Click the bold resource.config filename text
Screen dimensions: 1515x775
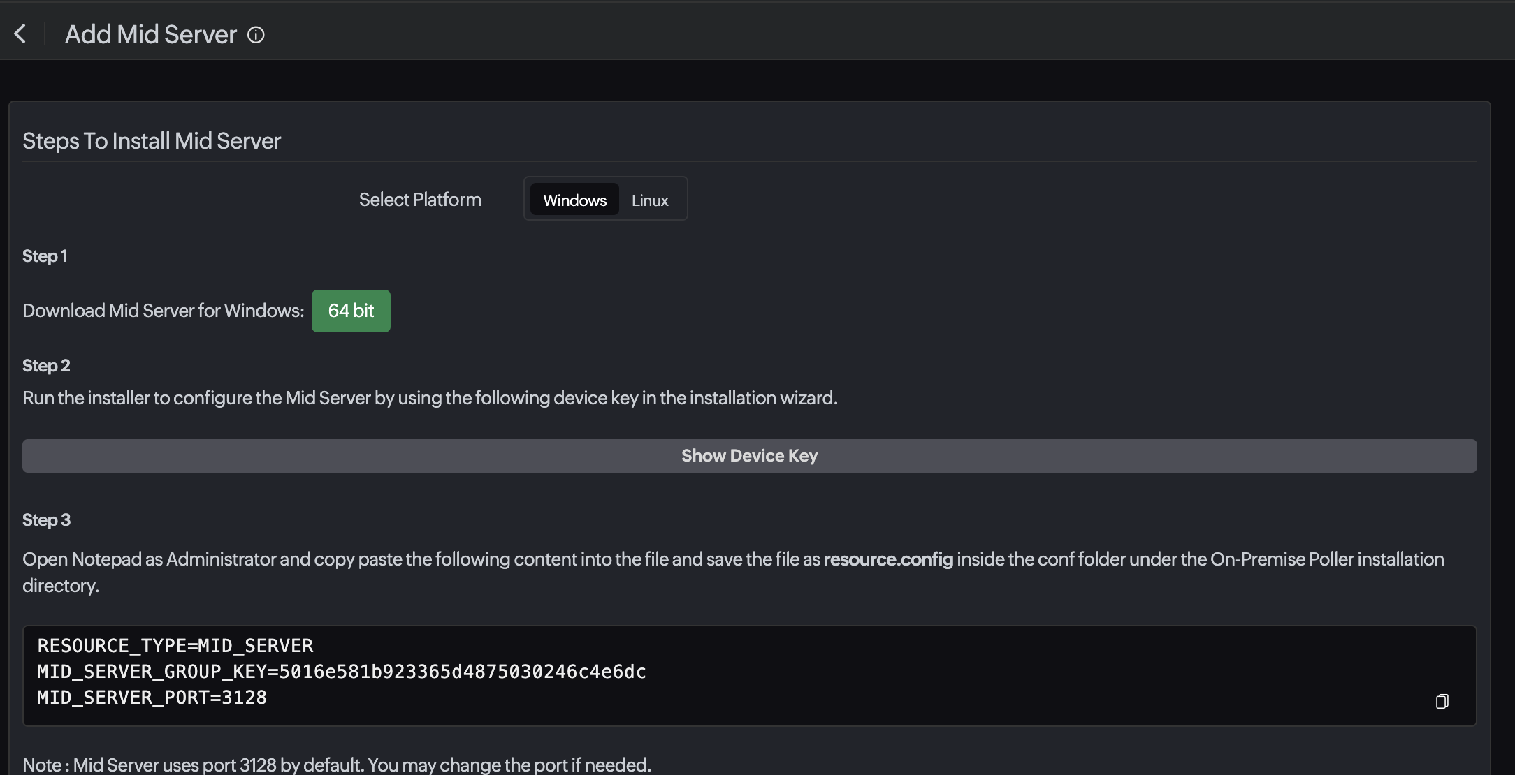(888, 559)
